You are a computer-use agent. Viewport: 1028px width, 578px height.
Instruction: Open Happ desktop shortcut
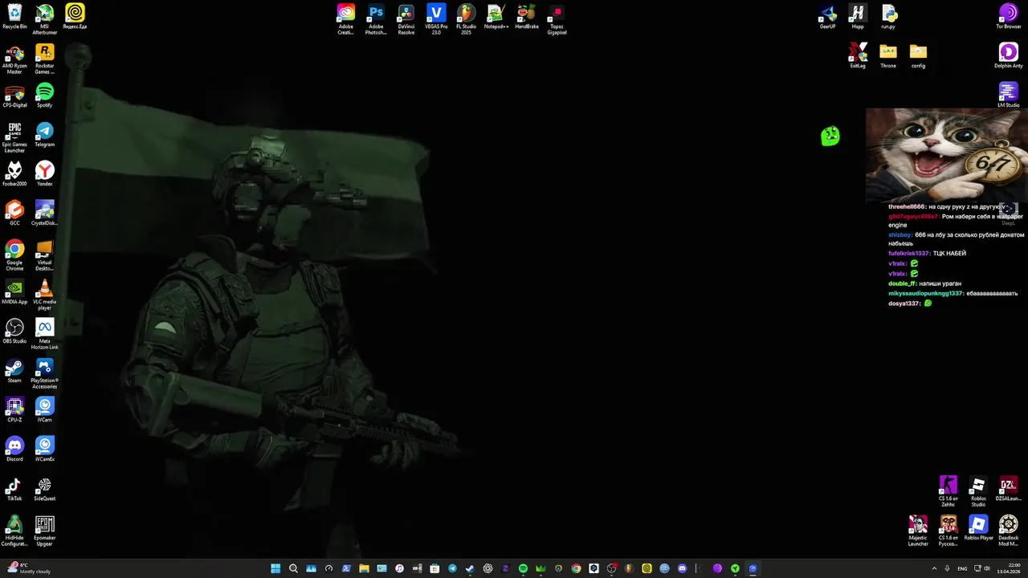(858, 16)
